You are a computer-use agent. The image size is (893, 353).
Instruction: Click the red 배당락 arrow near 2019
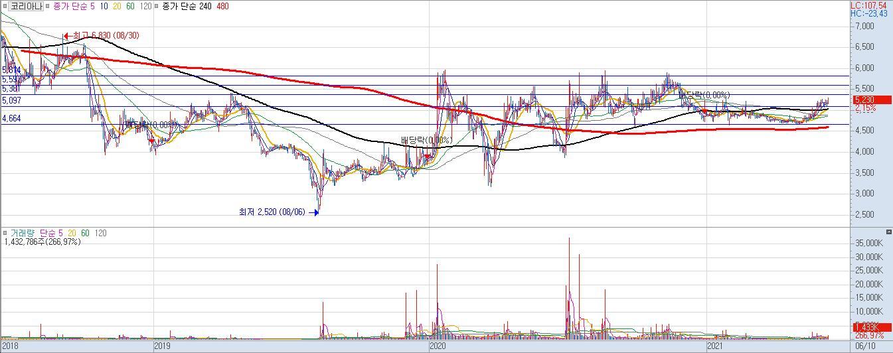coord(151,140)
